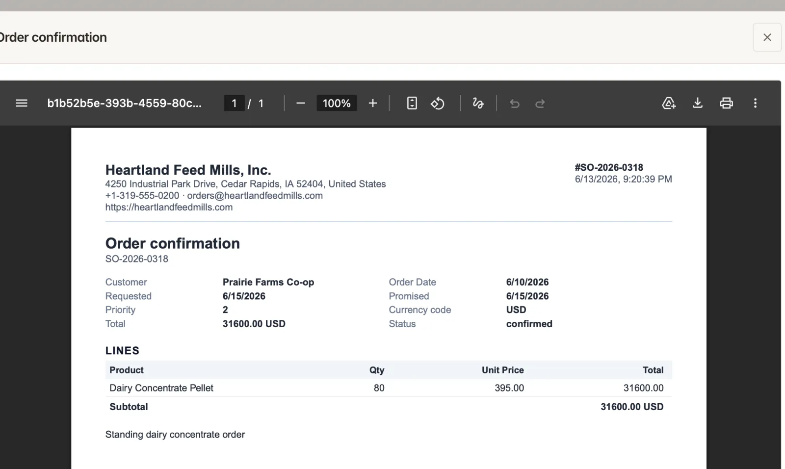The width and height of the screenshot is (785, 469).
Task: Click the orders@heartlandfeedmills.com email address
Action: pos(255,195)
